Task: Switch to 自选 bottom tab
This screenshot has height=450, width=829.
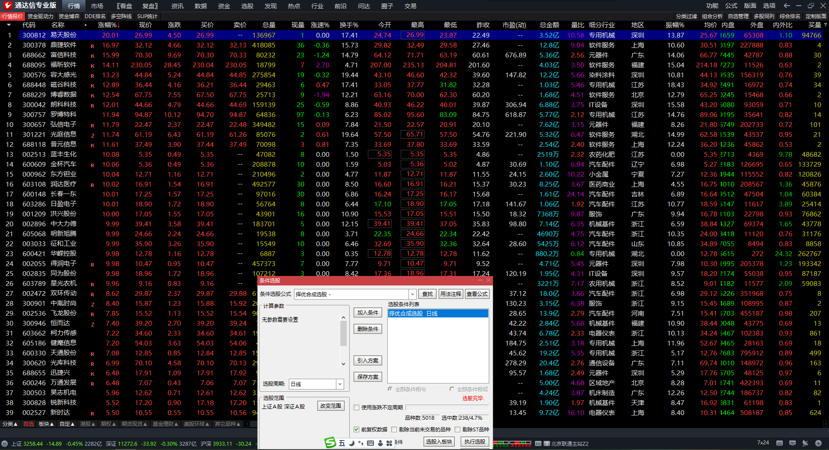Action: pyautogui.click(x=28, y=424)
